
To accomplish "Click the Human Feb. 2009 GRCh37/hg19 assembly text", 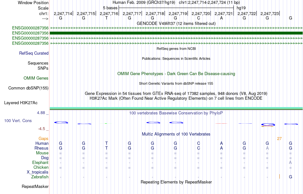I will tap(144, 3).
